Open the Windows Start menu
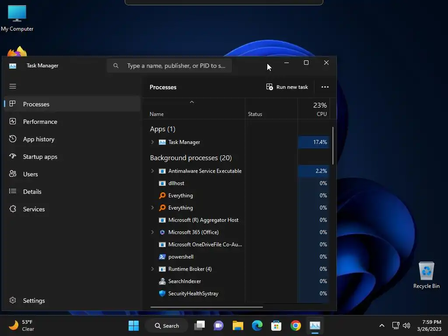448x336 pixels. [133, 325]
